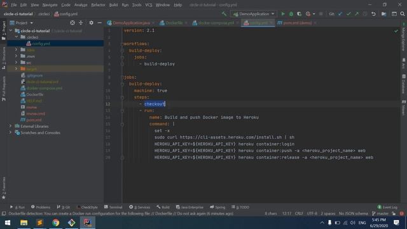Open the Event Log
Image resolution: width=407 pixels, height=229 pixels.
click(387, 207)
